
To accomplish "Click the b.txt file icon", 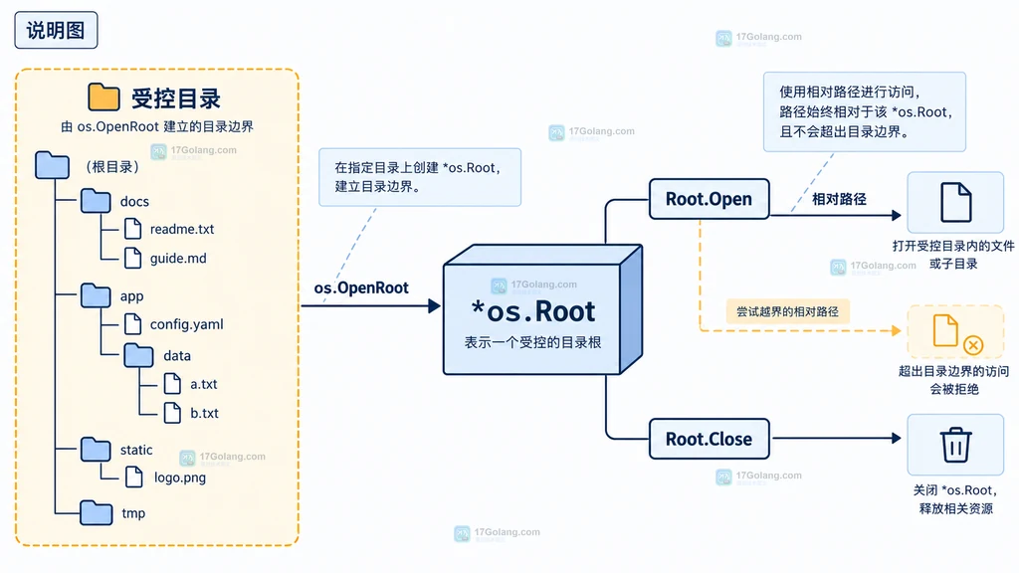I will tap(172, 413).
